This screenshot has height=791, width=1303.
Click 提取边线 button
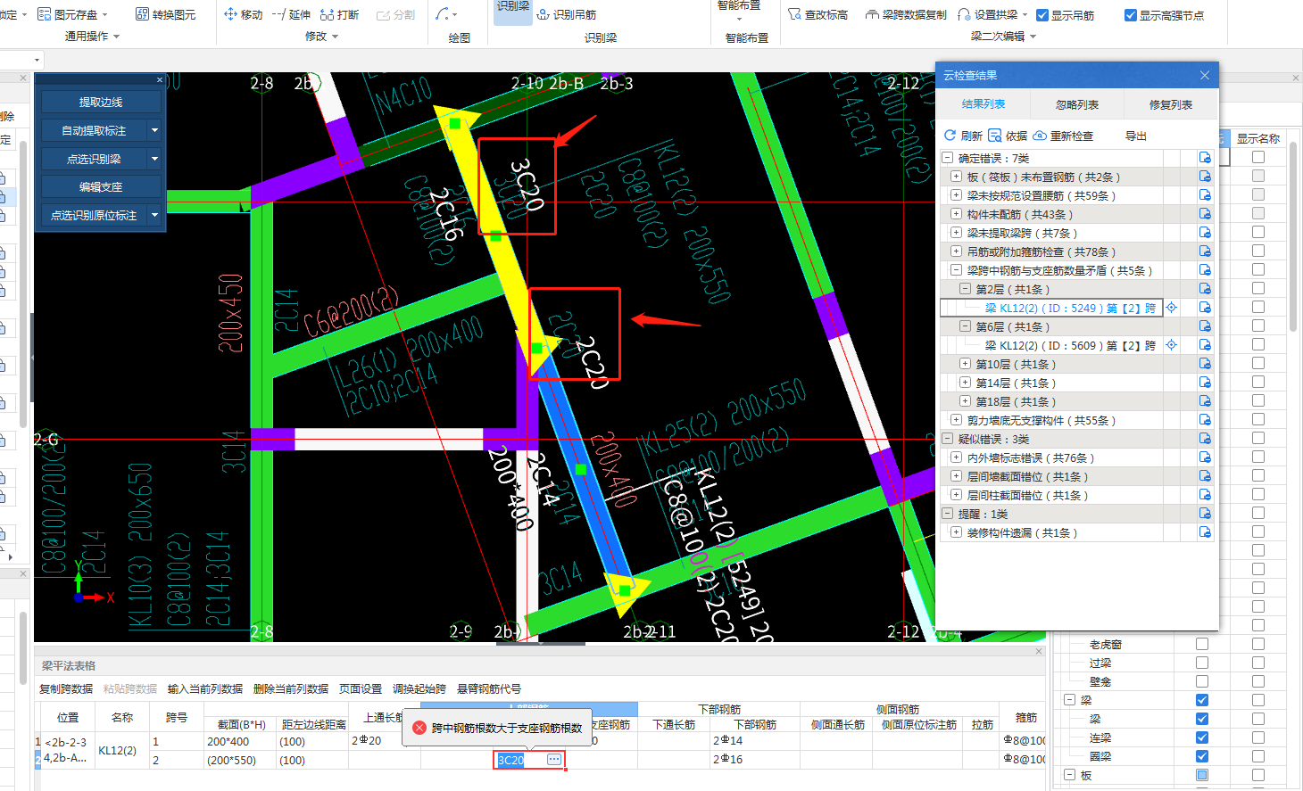pos(101,103)
